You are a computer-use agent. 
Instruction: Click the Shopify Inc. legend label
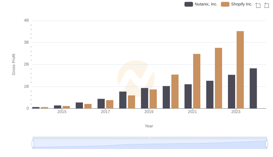pyautogui.click(x=242, y=4)
